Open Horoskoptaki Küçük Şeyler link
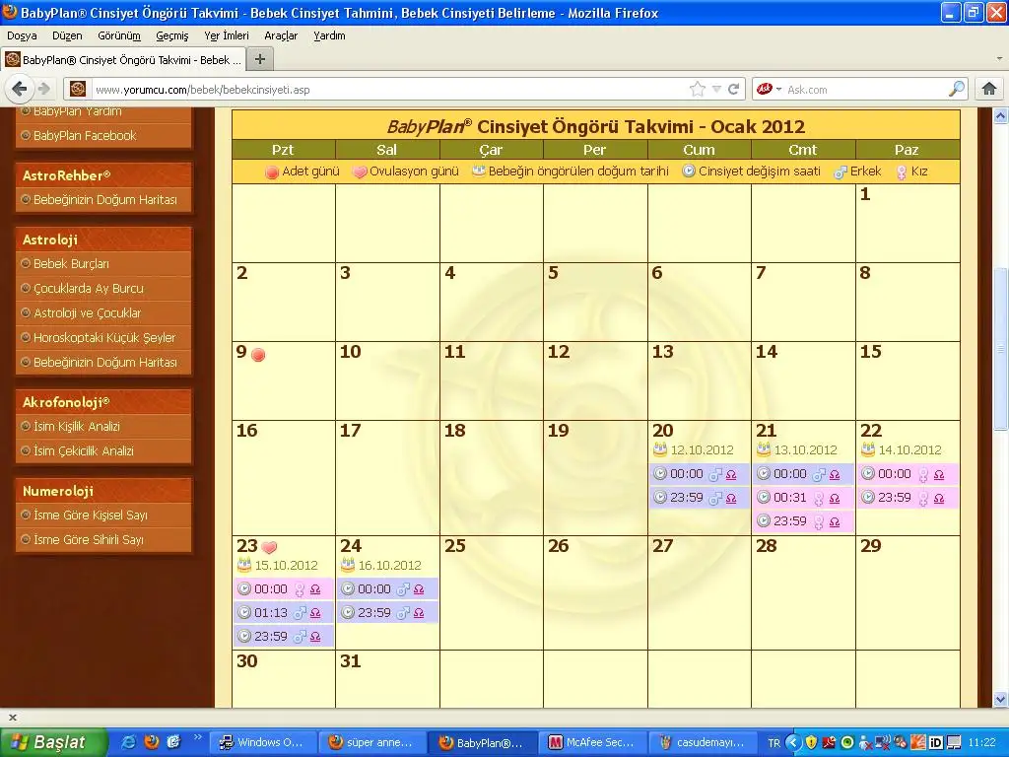1009x757 pixels. [103, 337]
